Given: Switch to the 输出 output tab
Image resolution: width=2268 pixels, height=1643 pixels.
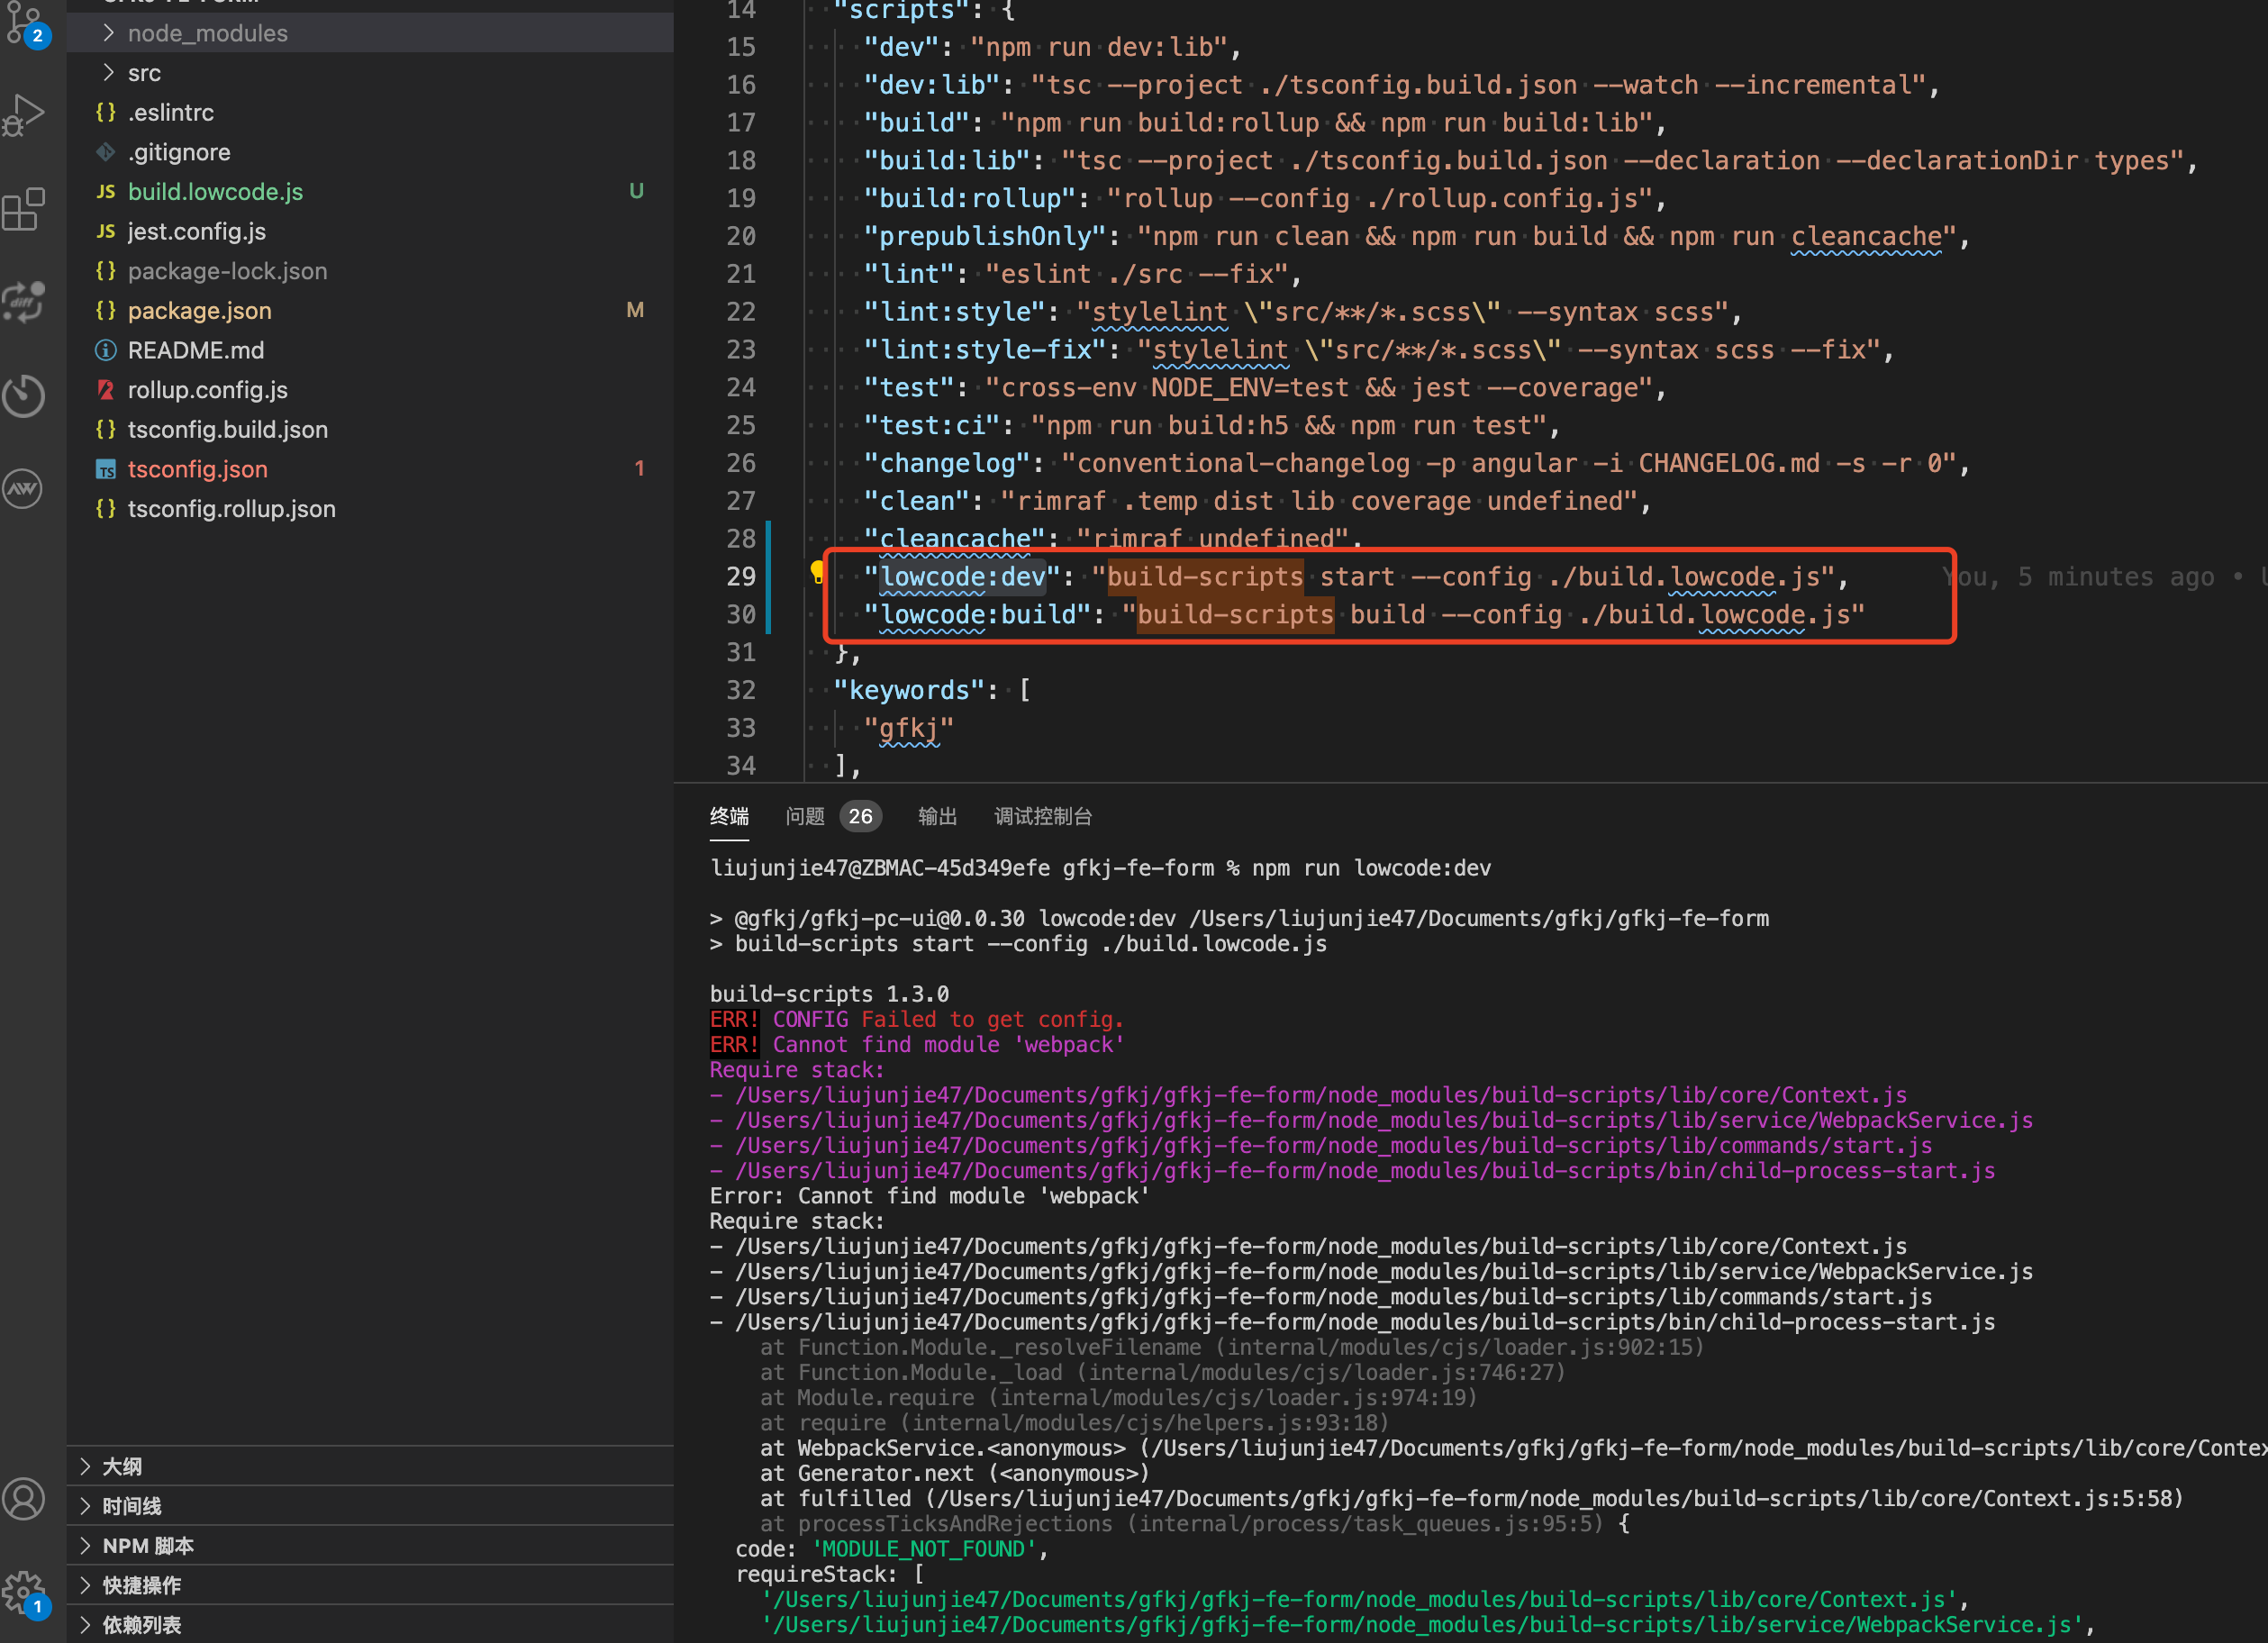Looking at the screenshot, I should point(937,816).
